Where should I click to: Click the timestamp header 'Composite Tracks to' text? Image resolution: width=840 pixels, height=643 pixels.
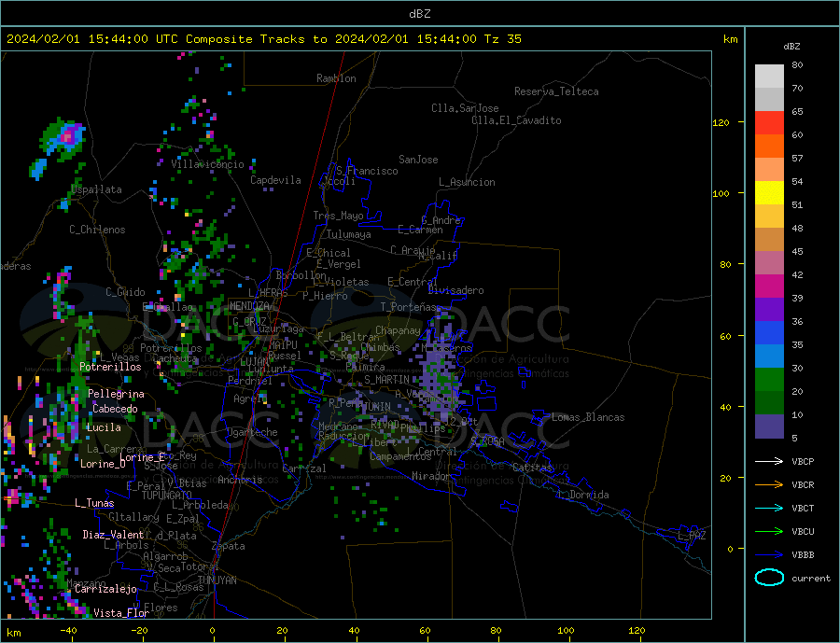(257, 38)
